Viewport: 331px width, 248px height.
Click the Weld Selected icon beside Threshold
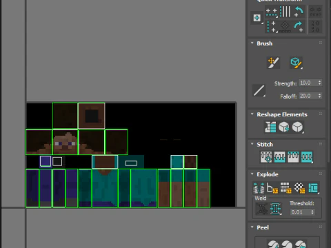[x=275, y=209]
